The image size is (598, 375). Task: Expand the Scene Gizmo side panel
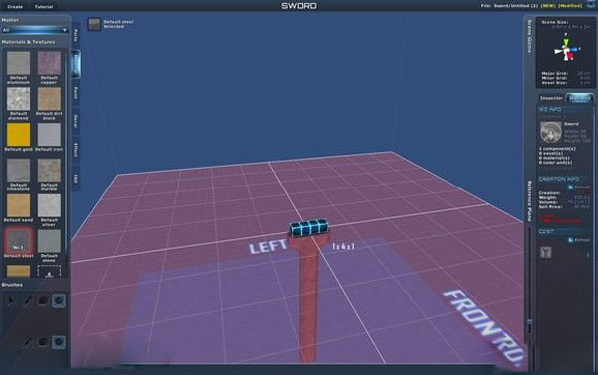[529, 36]
